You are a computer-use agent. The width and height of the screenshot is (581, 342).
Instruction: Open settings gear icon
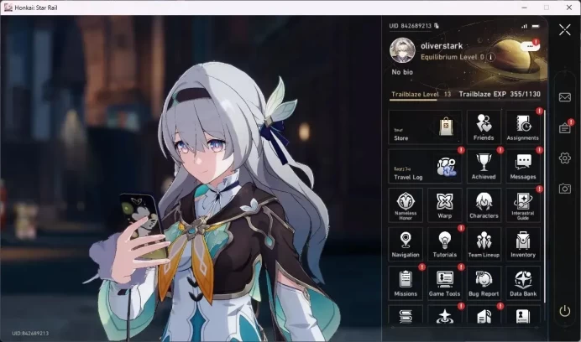(x=565, y=158)
